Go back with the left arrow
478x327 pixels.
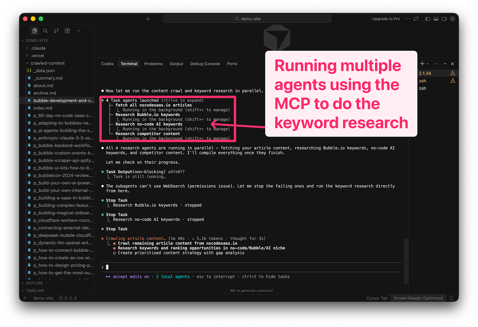point(148,19)
